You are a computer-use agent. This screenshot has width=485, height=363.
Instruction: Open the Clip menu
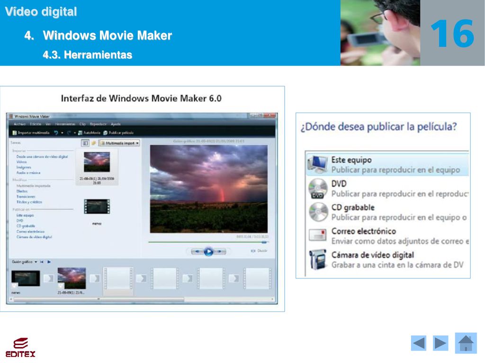[x=82, y=124]
